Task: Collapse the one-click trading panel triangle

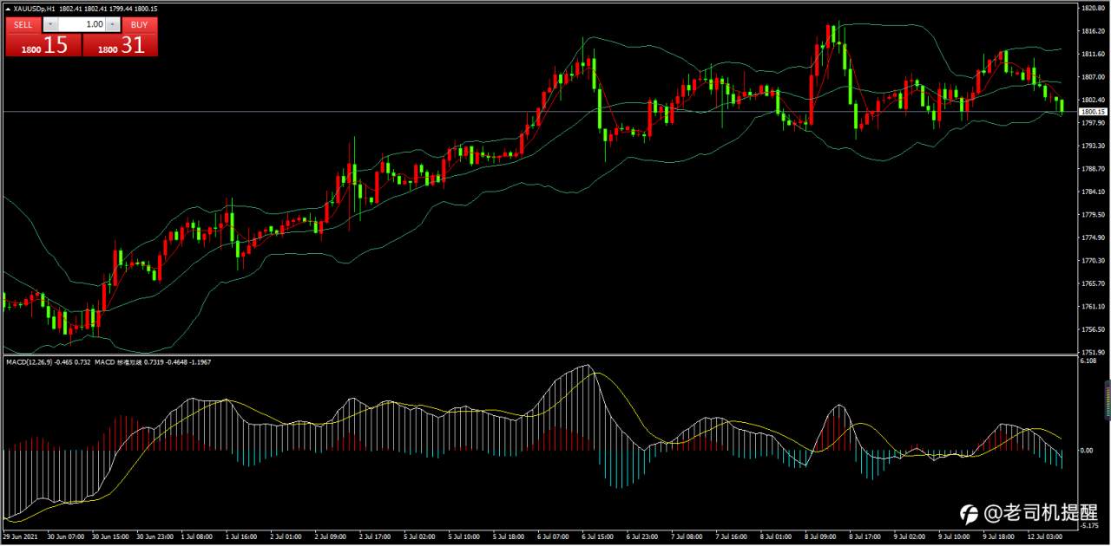Action: coord(9,9)
